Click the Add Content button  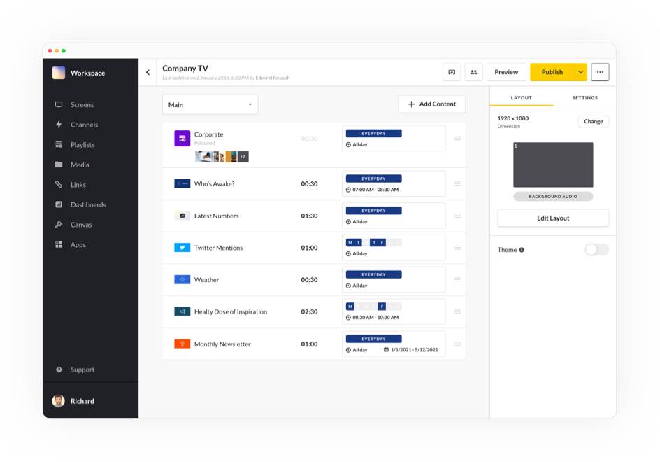tap(431, 104)
